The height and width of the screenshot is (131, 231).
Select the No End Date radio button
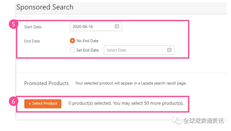click(x=72, y=41)
